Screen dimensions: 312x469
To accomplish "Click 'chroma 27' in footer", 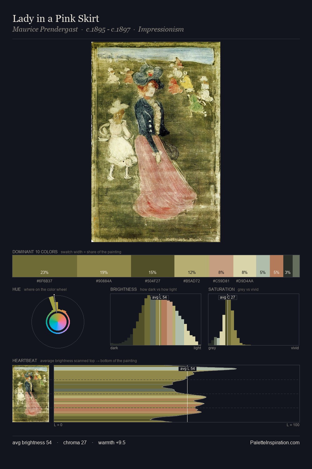I will click(75, 442).
